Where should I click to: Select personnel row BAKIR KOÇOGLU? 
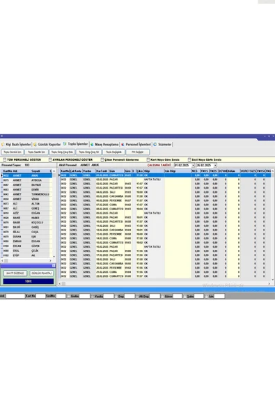tap(27, 223)
